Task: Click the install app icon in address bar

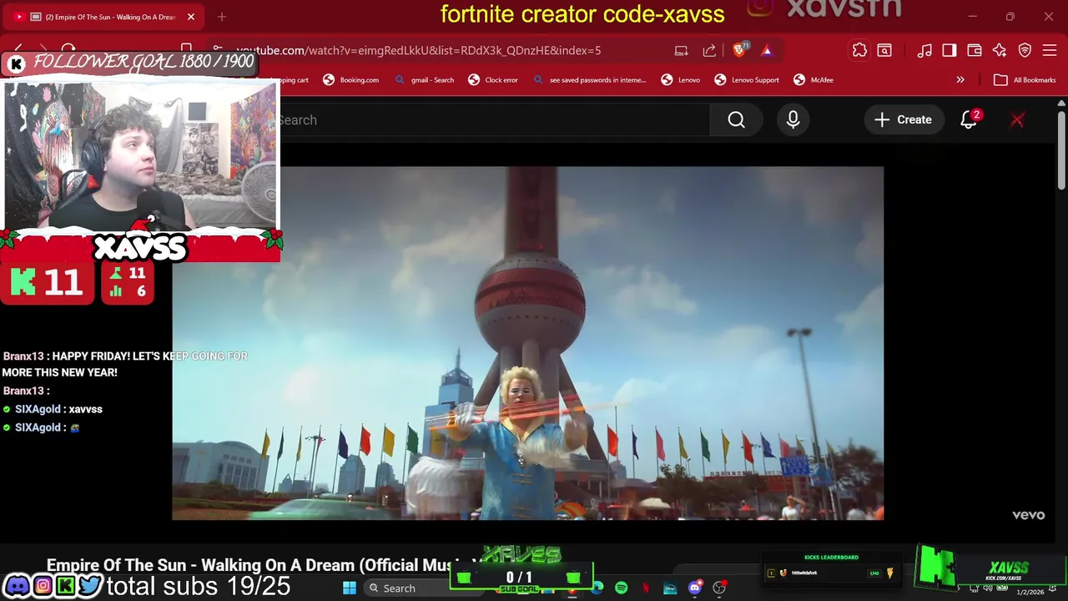Action: [682, 51]
